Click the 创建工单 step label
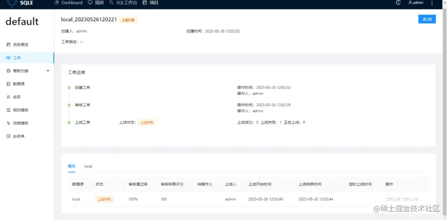The image size is (447, 220). pyautogui.click(x=82, y=88)
